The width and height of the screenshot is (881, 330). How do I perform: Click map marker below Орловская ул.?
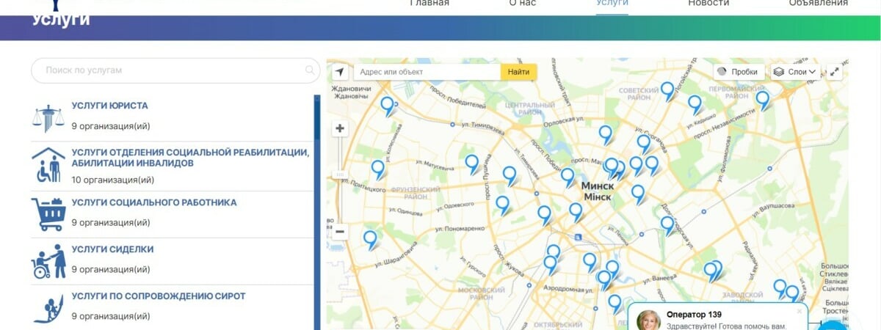tap(605, 135)
